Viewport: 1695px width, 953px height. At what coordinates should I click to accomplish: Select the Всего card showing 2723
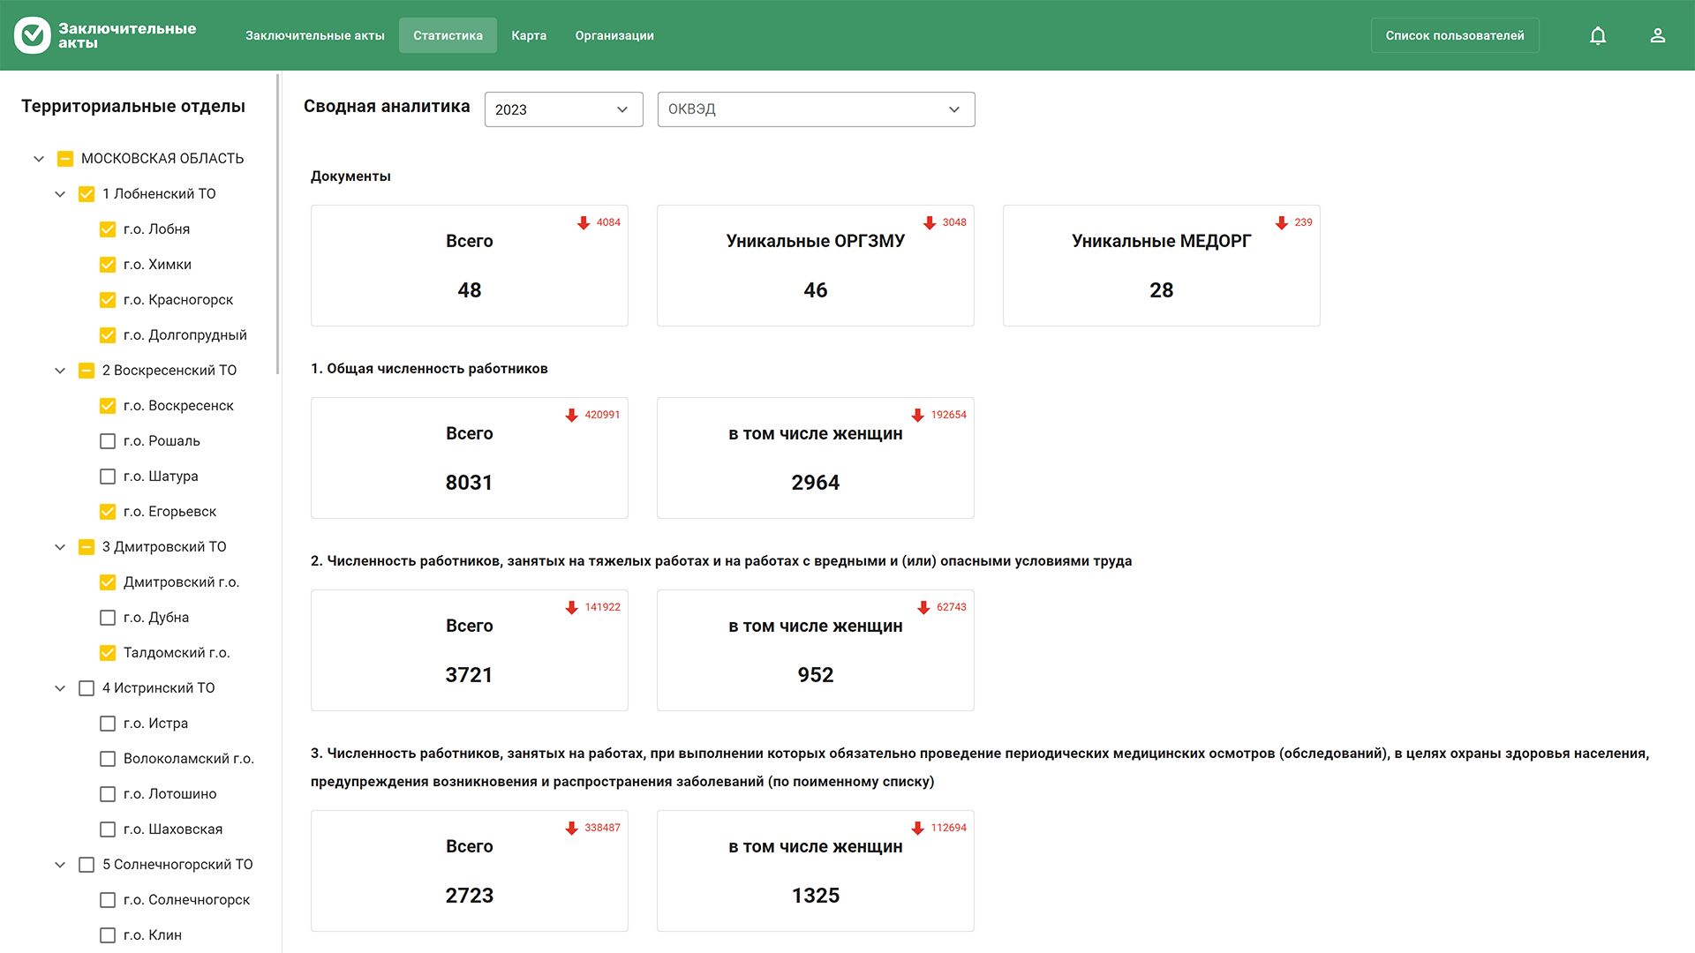470,871
